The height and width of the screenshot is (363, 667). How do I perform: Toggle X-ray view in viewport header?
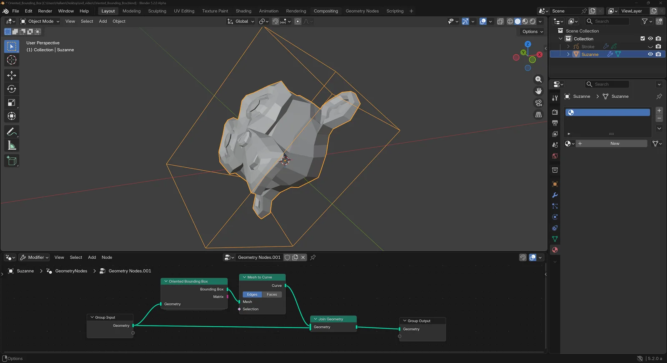(x=500, y=21)
